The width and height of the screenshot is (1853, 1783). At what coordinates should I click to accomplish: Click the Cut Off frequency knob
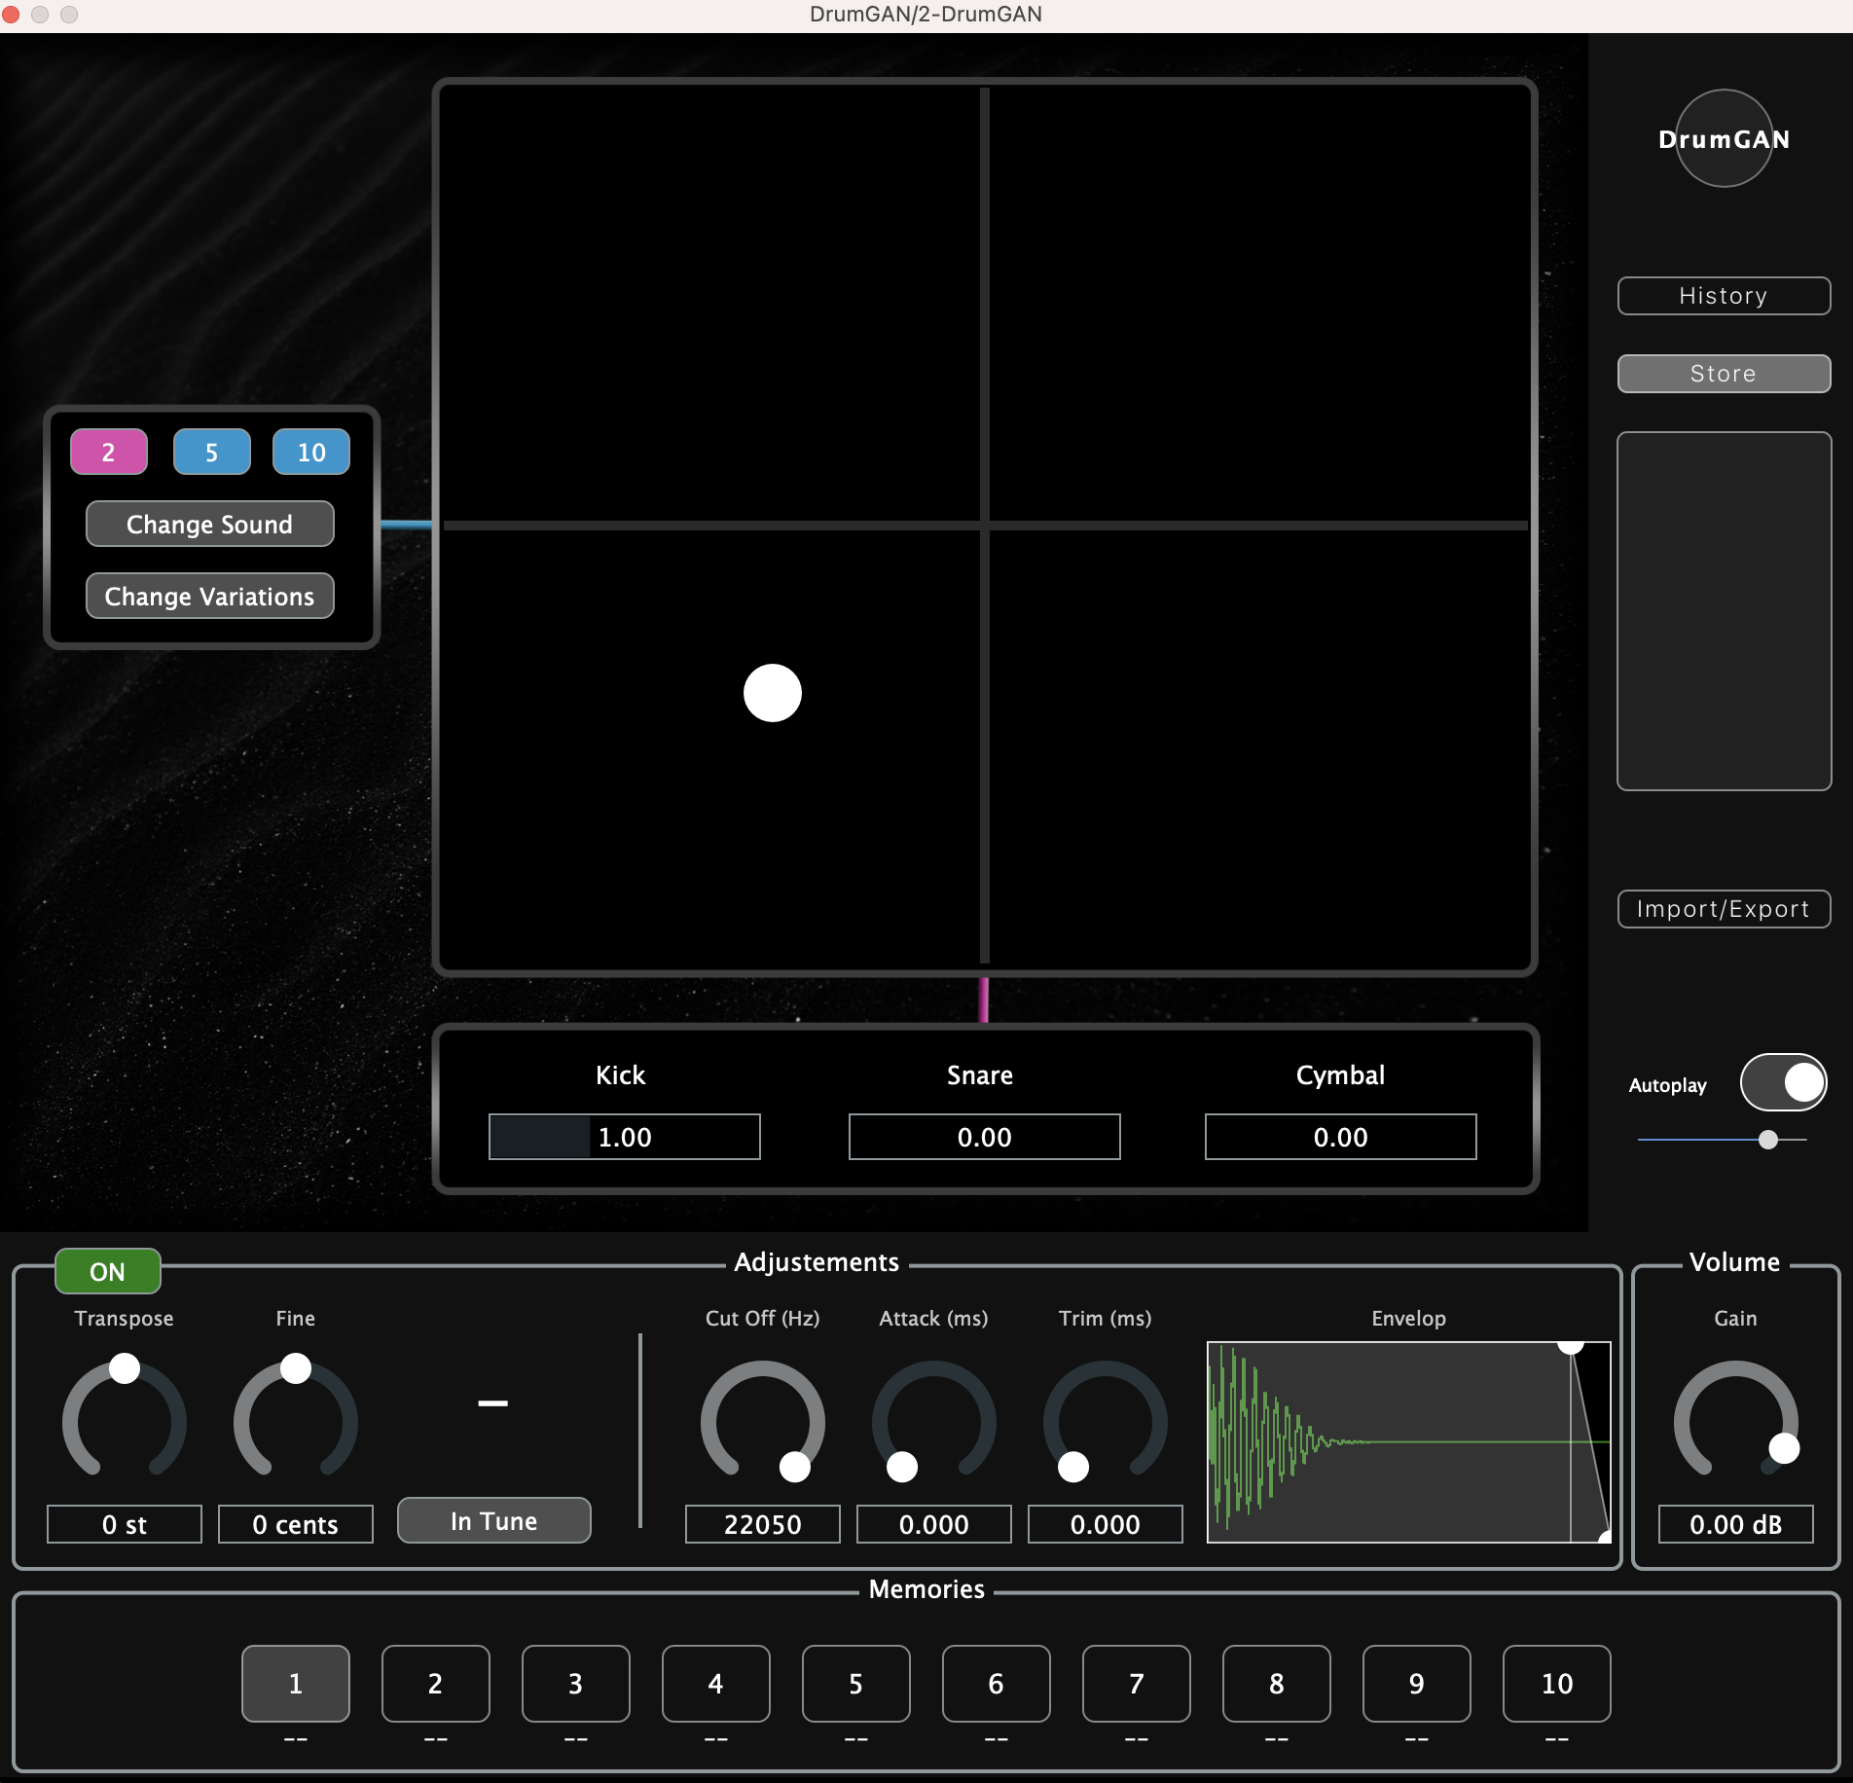(x=762, y=1420)
